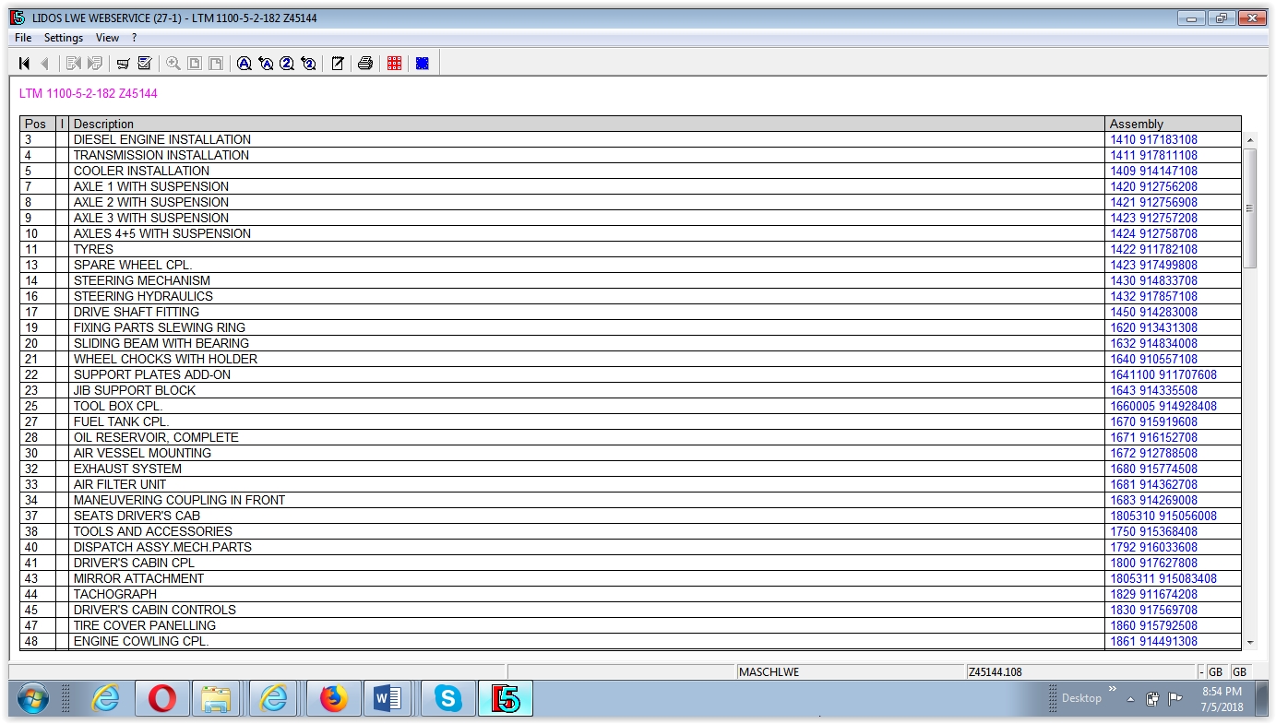Open assembly 1410 917183108 link

(x=1153, y=140)
